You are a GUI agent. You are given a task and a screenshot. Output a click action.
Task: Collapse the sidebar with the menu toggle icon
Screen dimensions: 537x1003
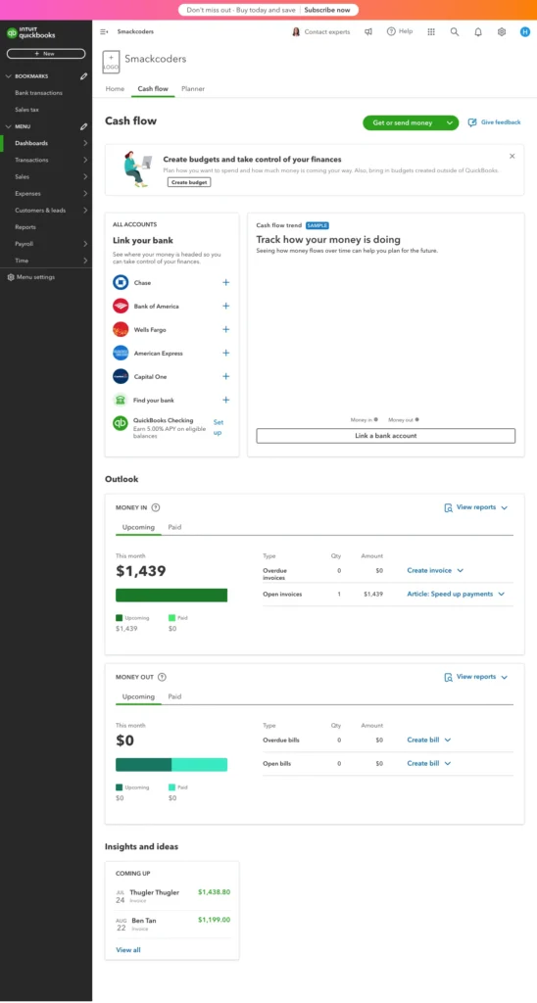point(104,31)
